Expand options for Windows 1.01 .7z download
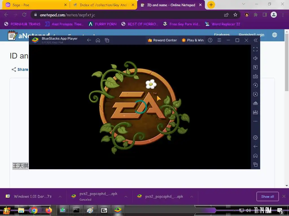The height and width of the screenshot is (216, 289). point(60,197)
